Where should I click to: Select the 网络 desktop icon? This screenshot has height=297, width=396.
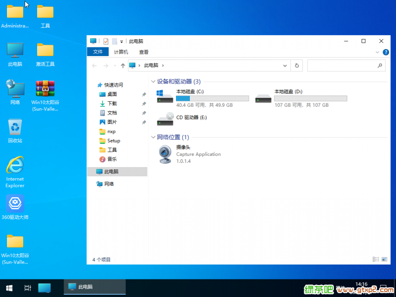15,92
